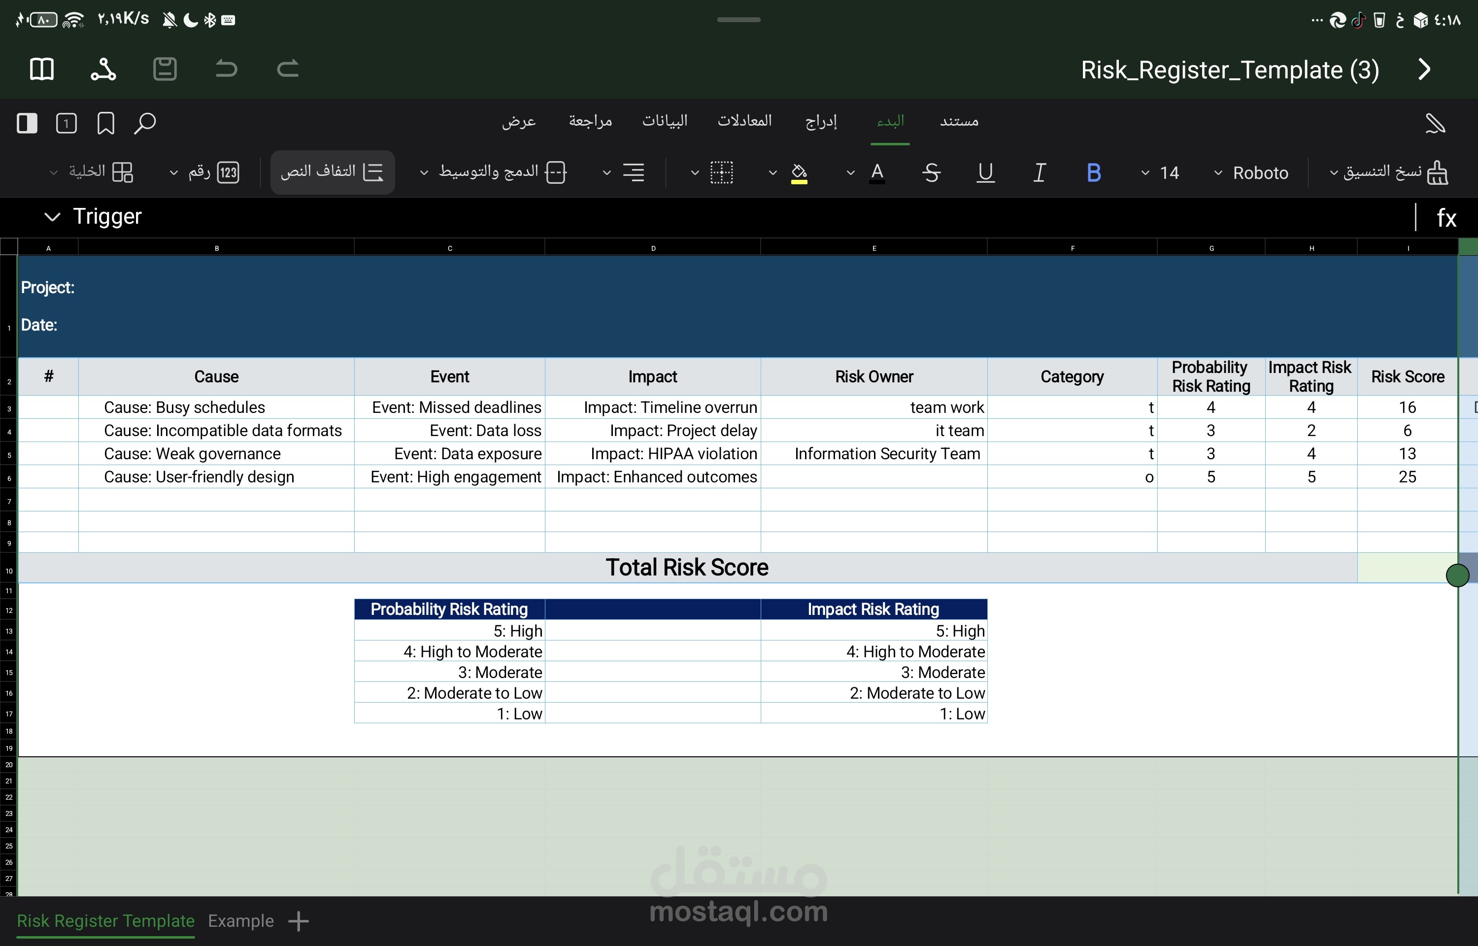Expand the formula bar chevron
This screenshot has height=946, width=1478.
[52, 217]
